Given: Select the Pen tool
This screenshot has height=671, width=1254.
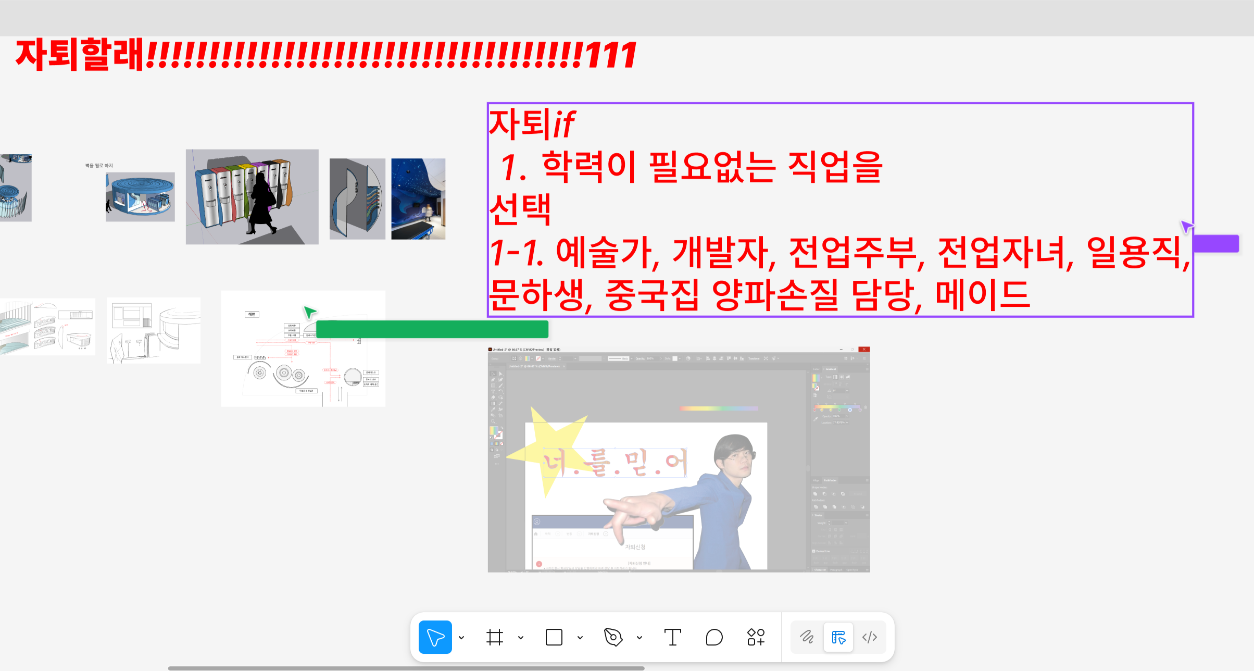Looking at the screenshot, I should click(x=613, y=637).
